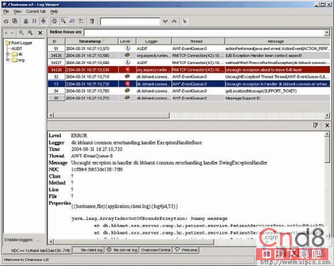Click the toolbar search text field
This screenshot has height=266, width=334.
click(x=130, y=21)
